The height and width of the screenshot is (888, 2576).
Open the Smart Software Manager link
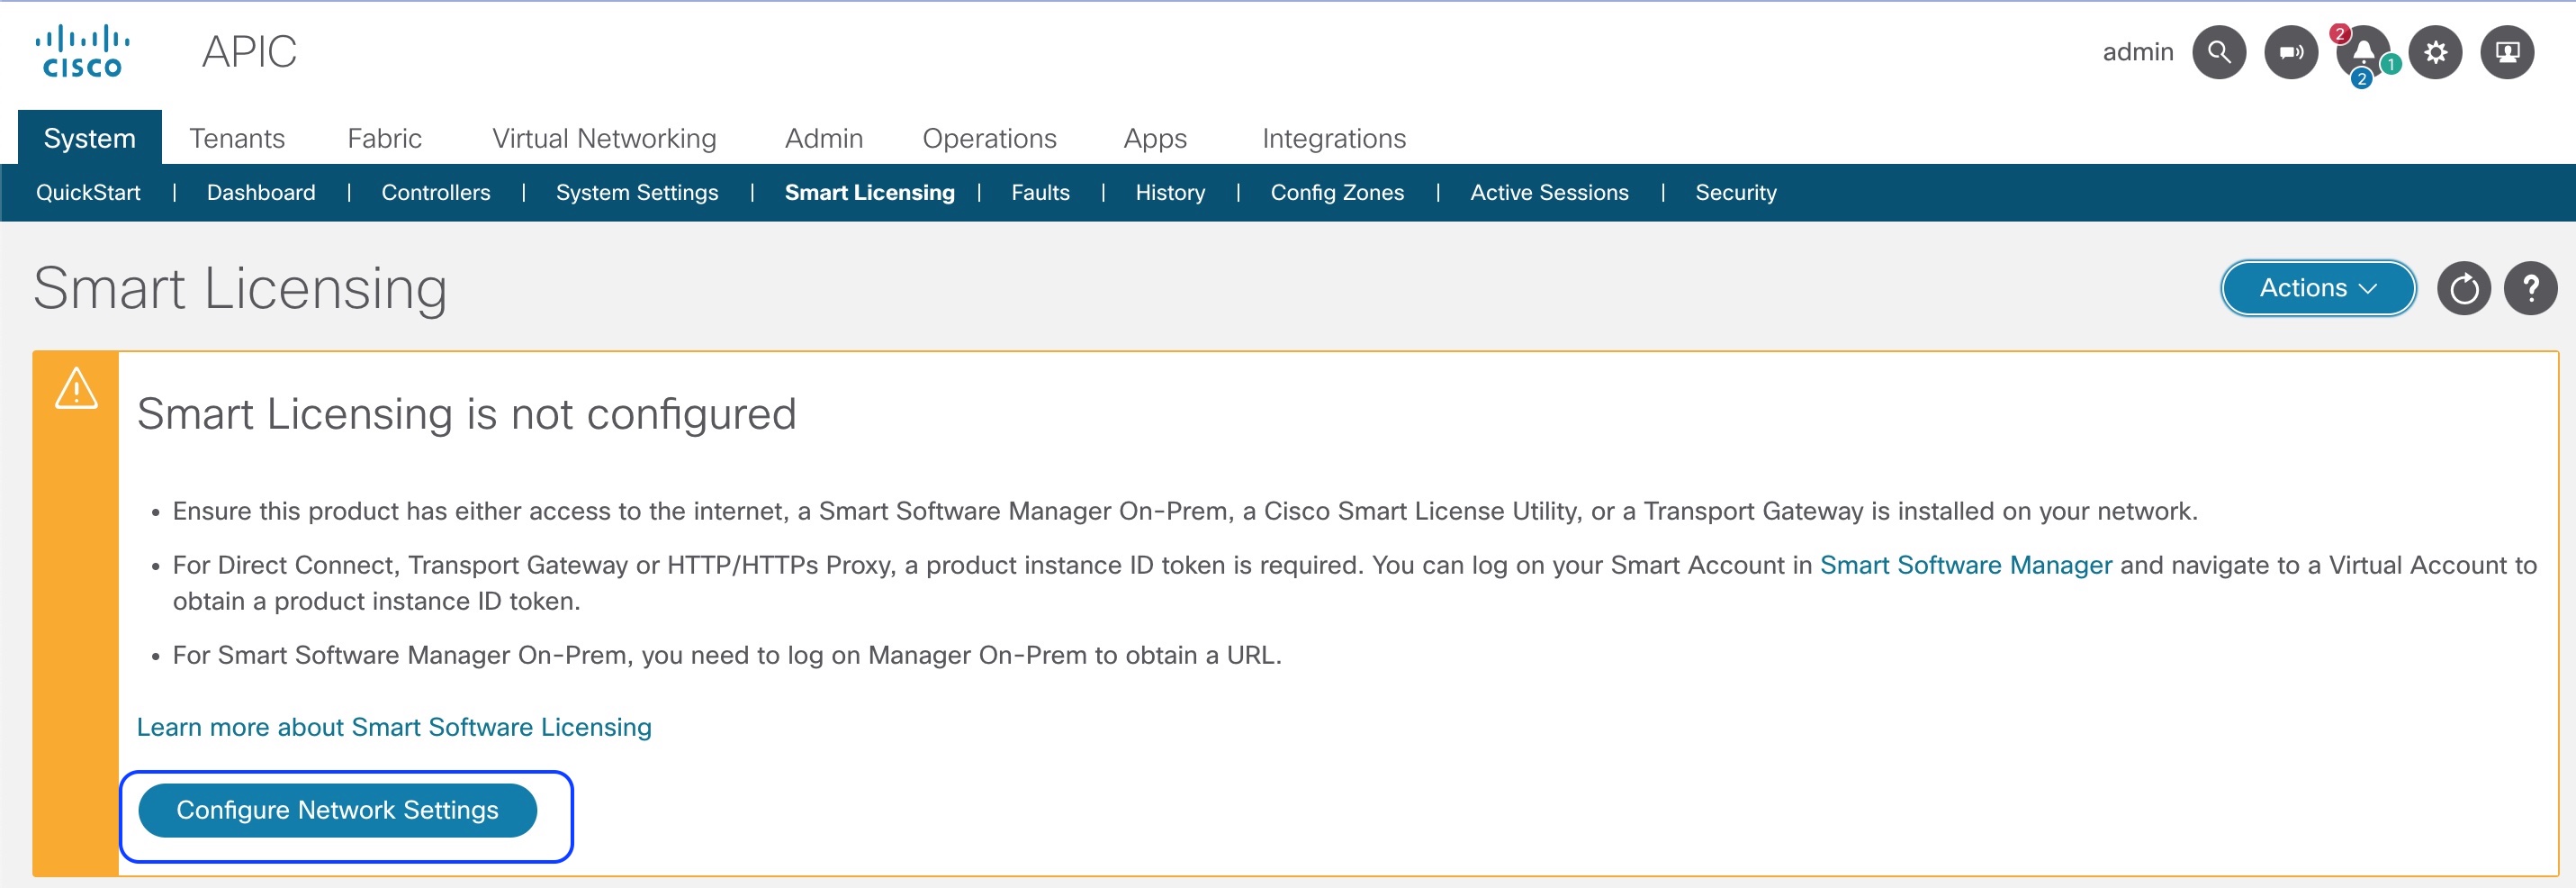pyautogui.click(x=1966, y=566)
